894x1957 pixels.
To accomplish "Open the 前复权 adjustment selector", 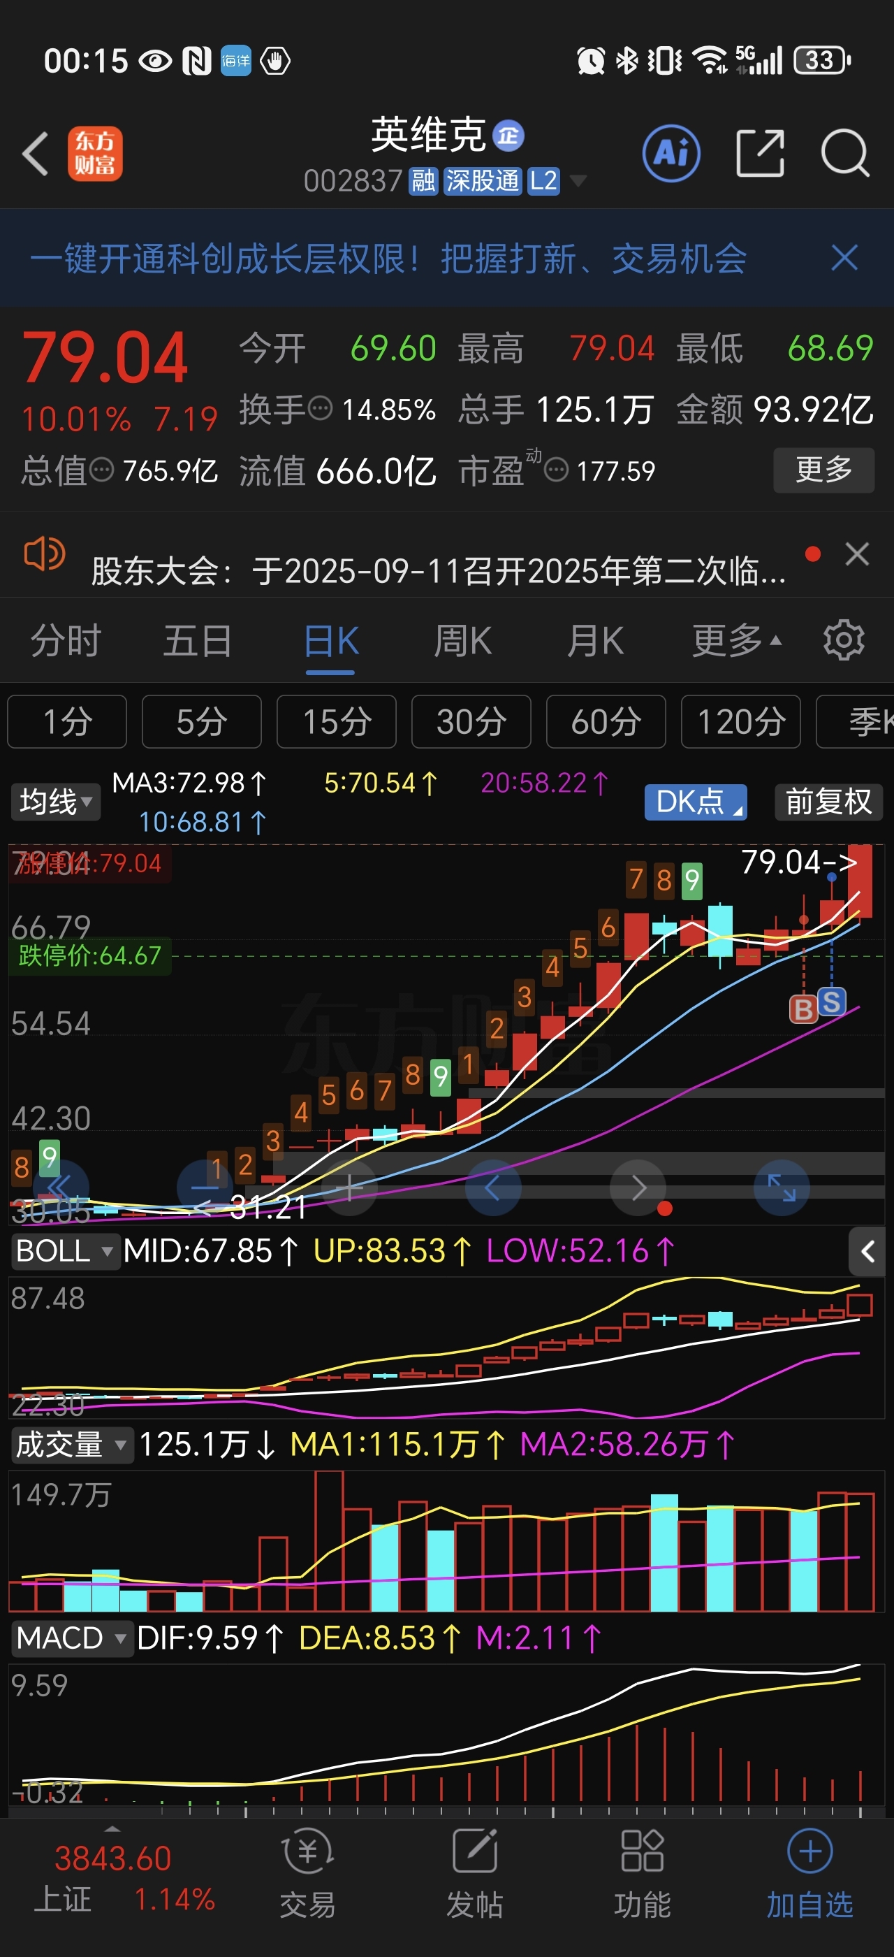I will click(829, 802).
